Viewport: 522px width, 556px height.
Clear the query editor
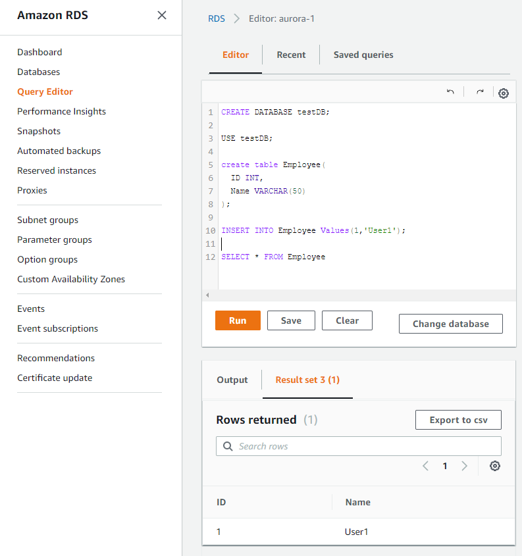point(347,320)
